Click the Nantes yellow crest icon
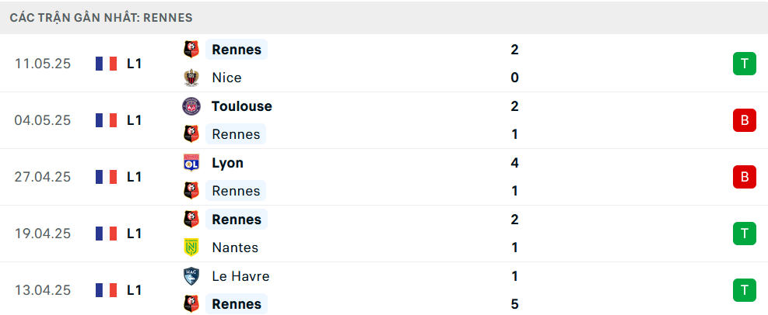The image size is (768, 315). pyautogui.click(x=191, y=247)
